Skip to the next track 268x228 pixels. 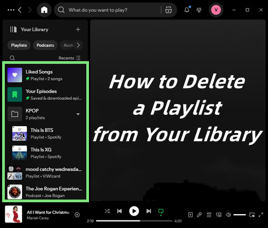[x=148, y=211]
